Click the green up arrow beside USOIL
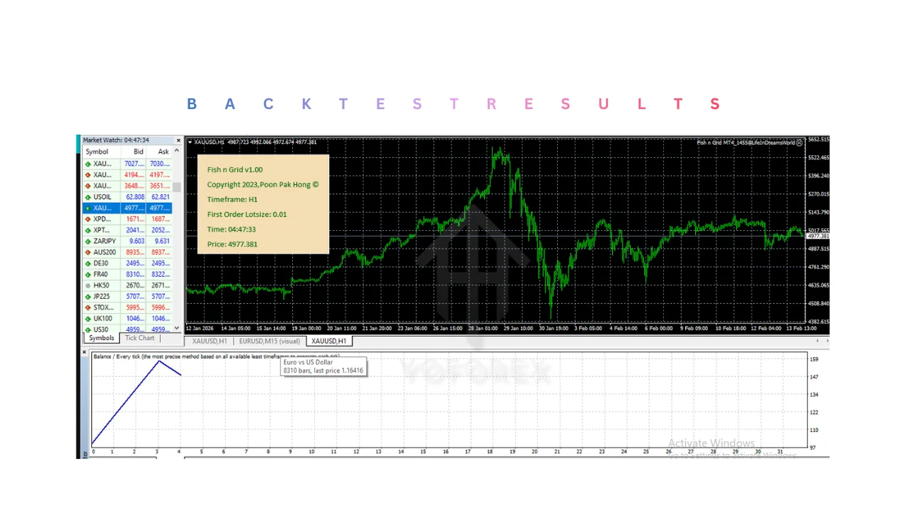This screenshot has width=906, height=510. click(88, 197)
